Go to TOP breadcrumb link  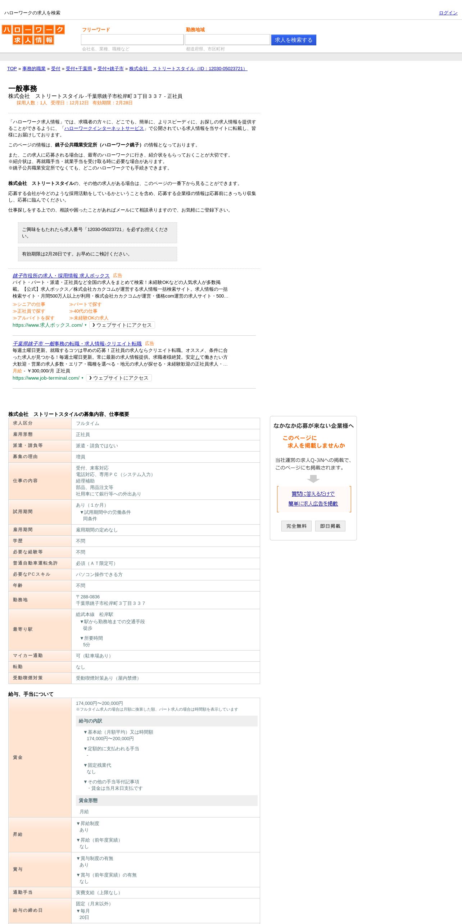(12, 69)
